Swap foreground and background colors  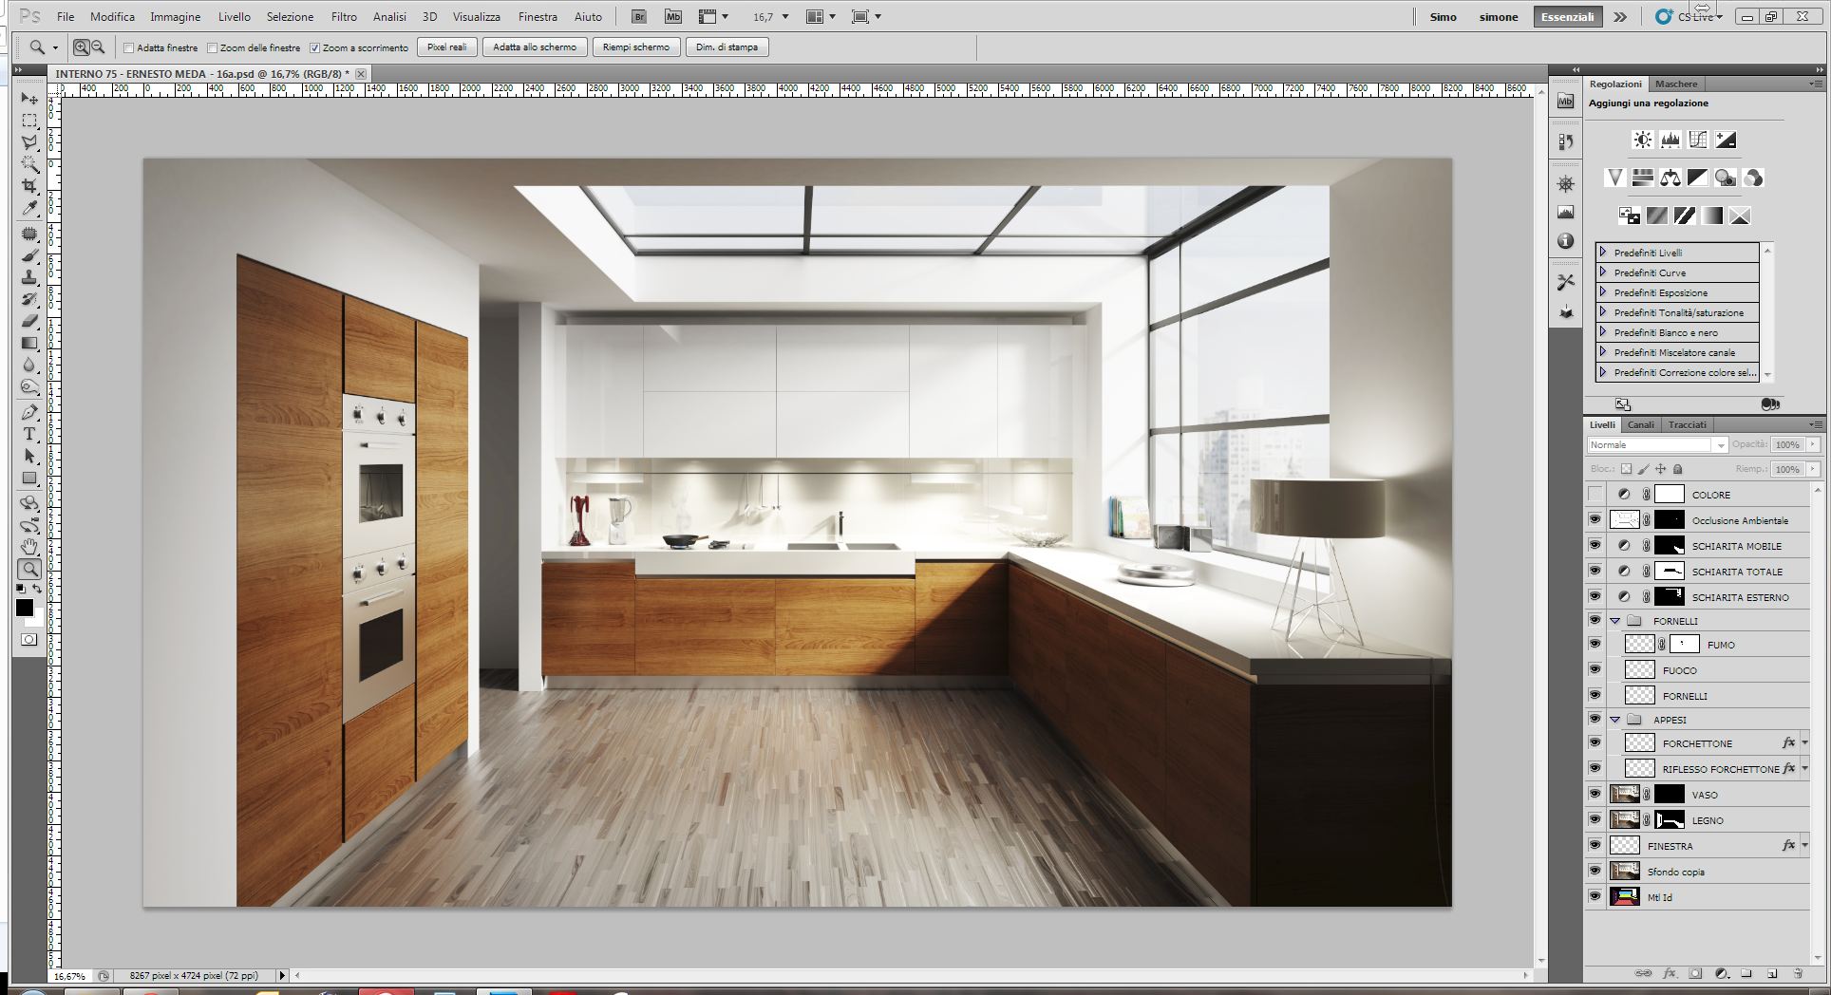coord(37,590)
